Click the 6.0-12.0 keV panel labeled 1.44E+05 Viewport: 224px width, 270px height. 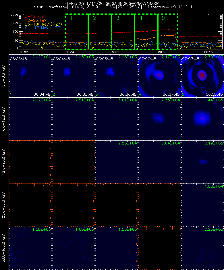(202, 119)
